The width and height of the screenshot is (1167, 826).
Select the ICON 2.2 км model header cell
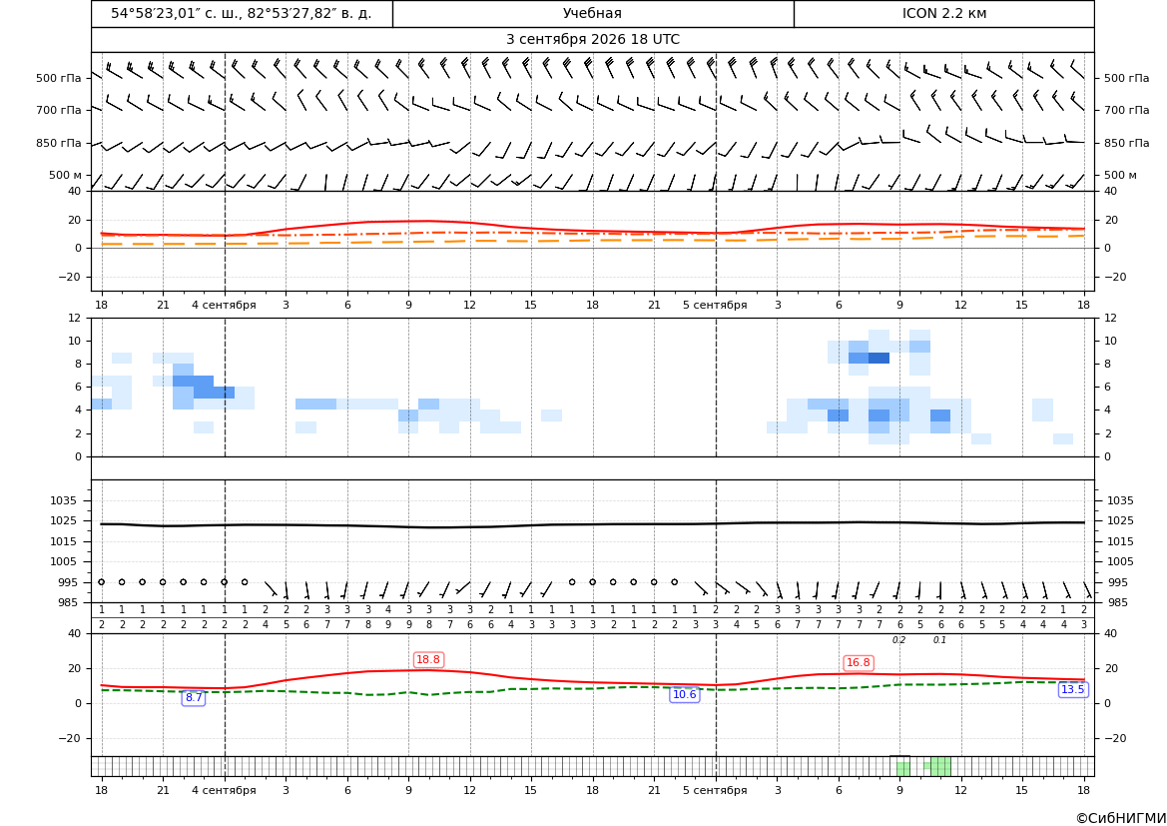943,13
